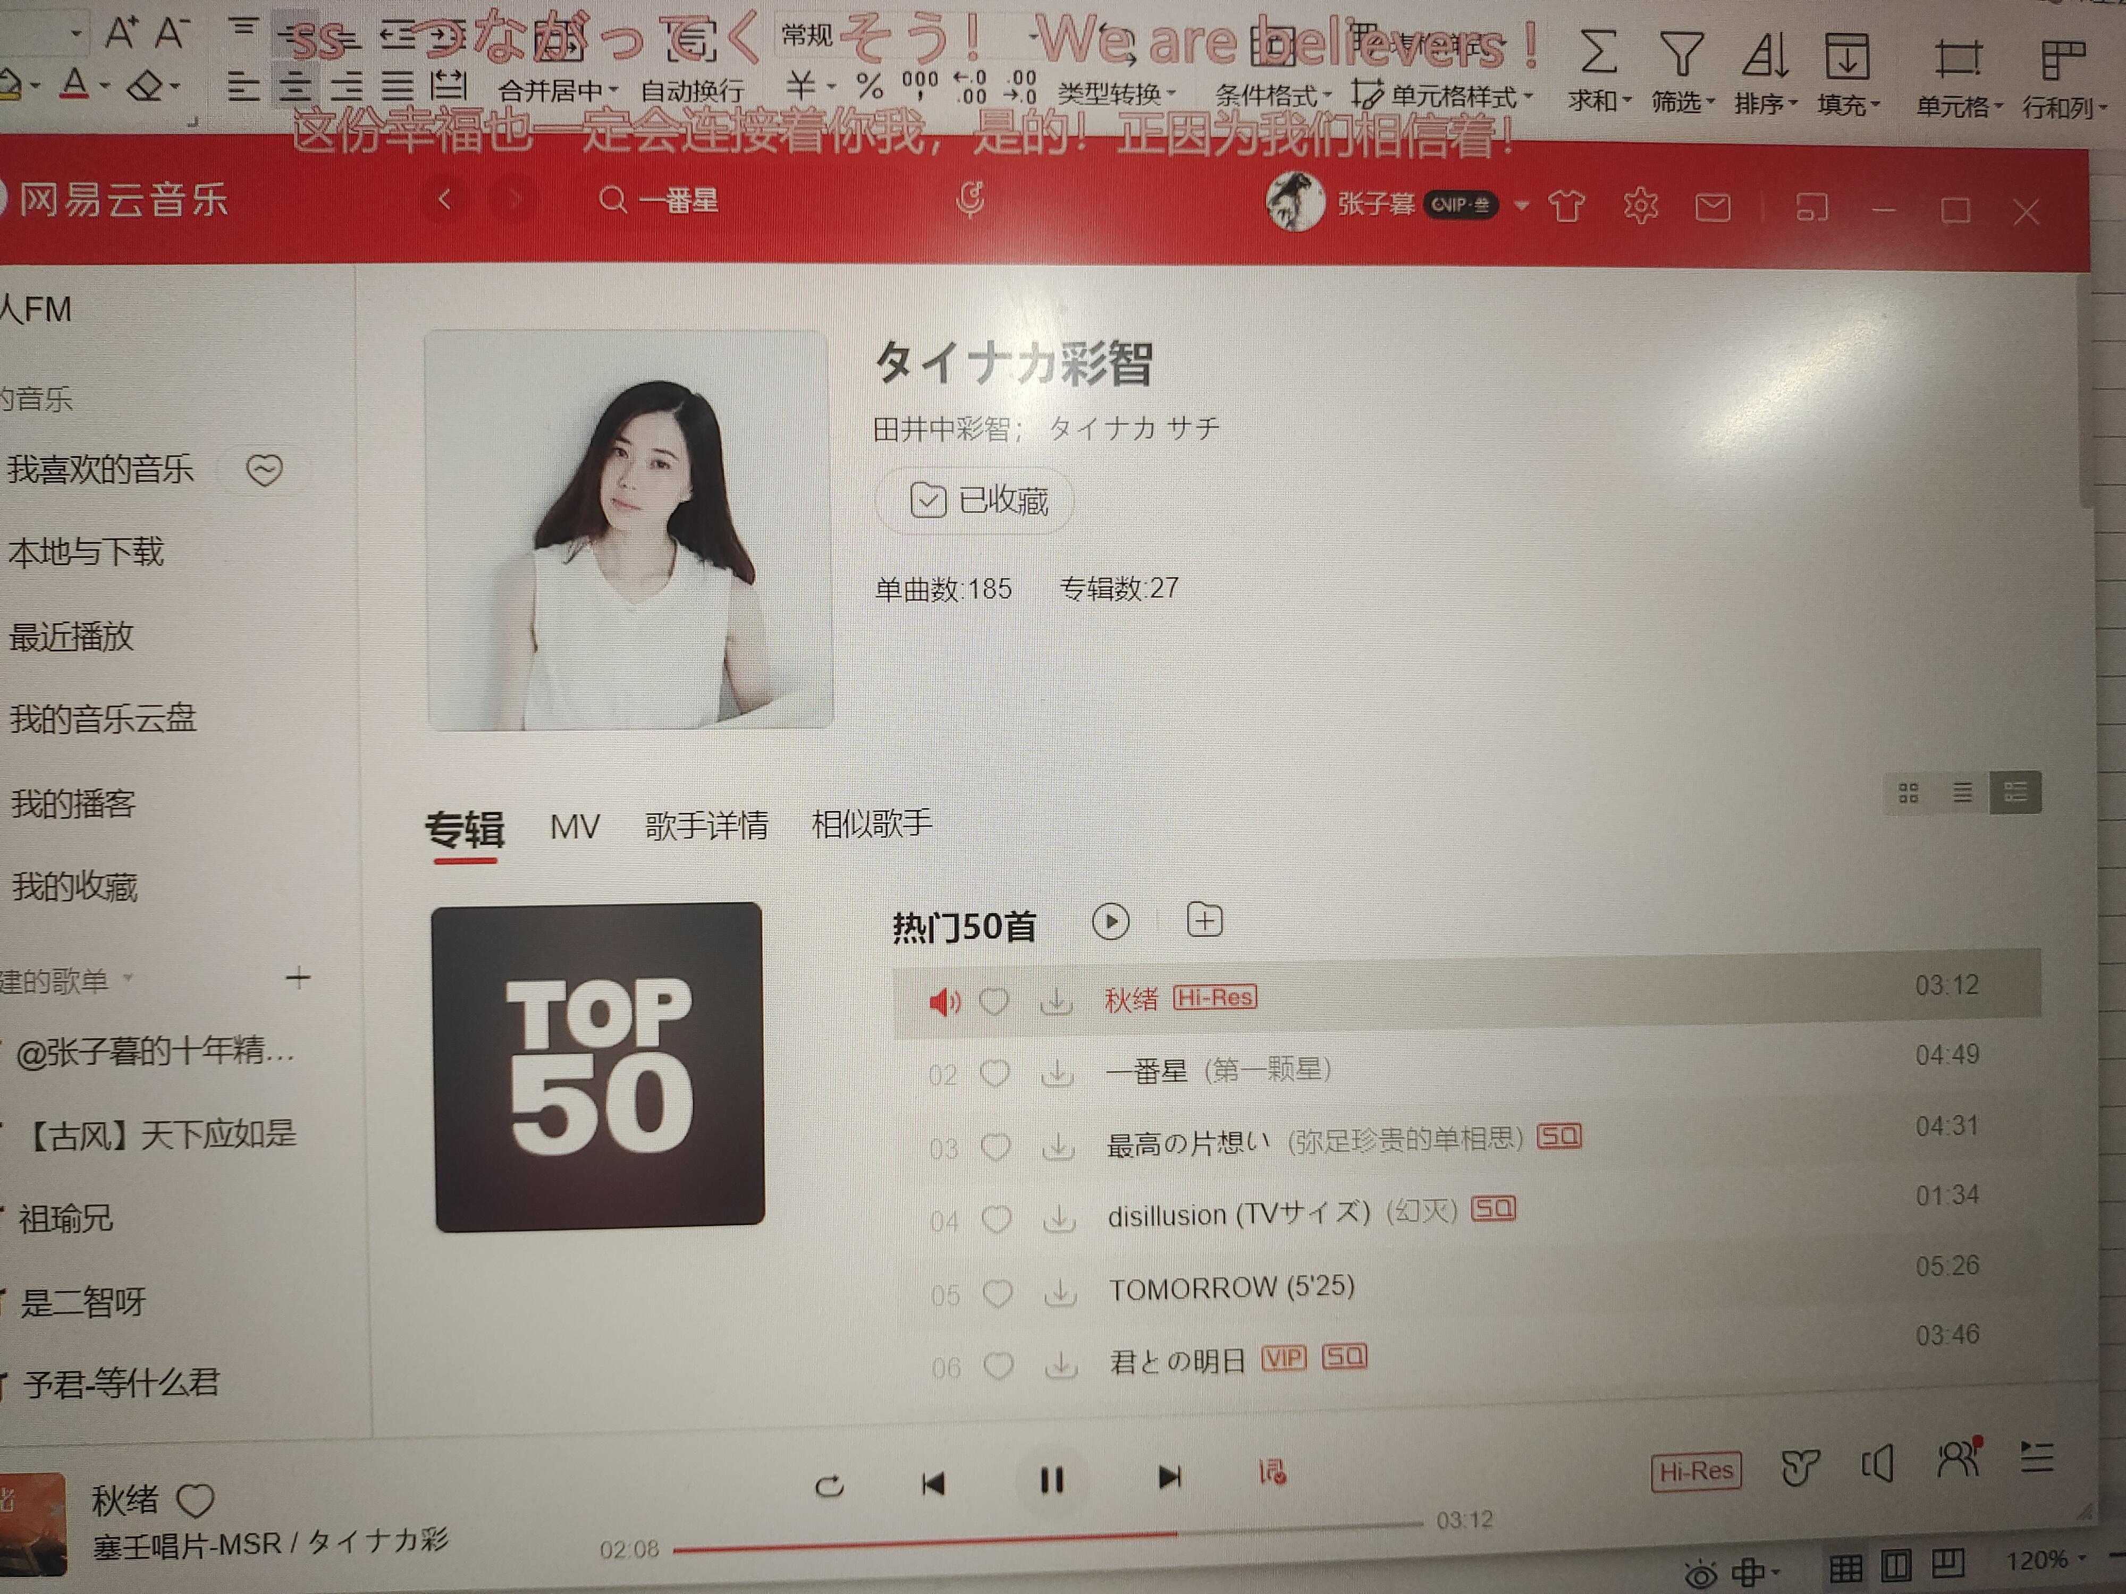
Task: Open 我喜欢的音乐 in sidebar
Action: [101, 469]
